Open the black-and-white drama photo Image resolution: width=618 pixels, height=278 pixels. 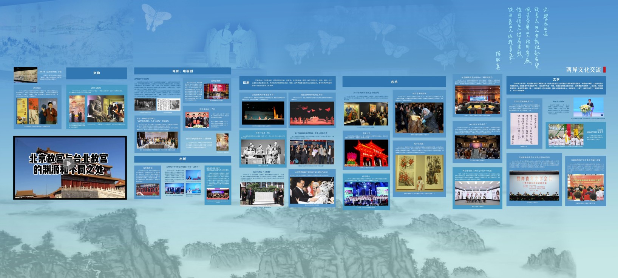click(263, 152)
